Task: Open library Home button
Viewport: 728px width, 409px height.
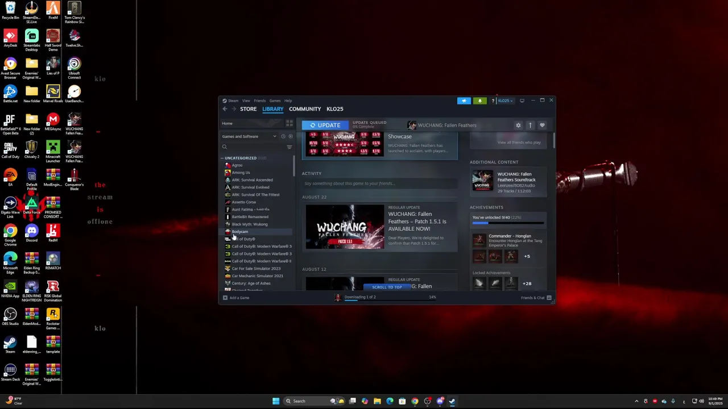Action: point(253,123)
